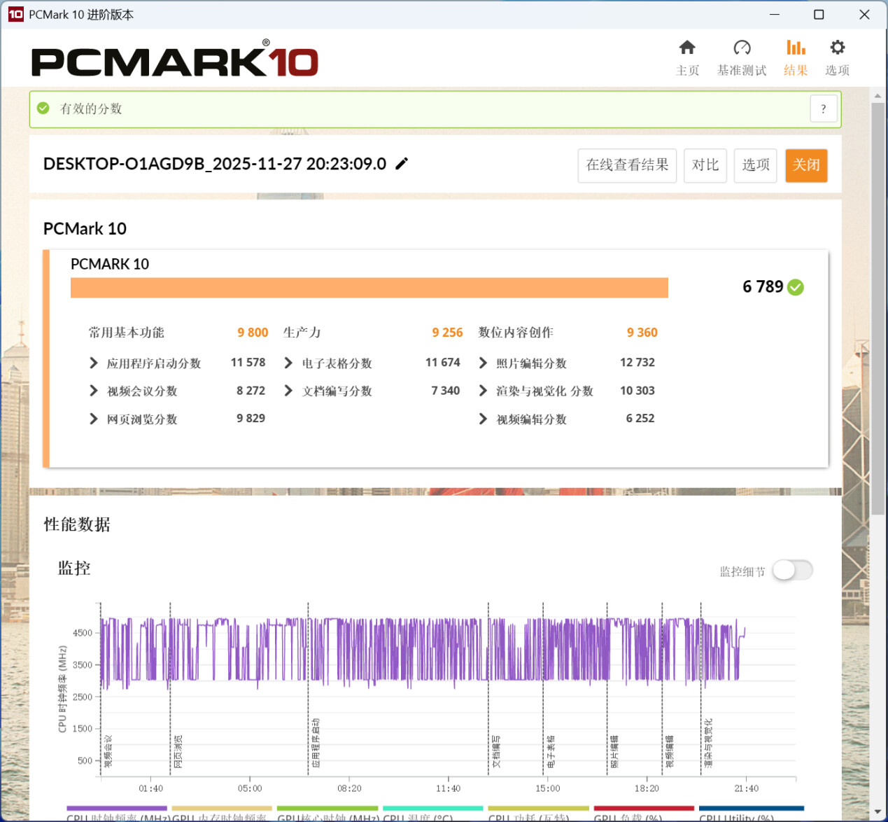888x822 pixels.
Task: Select the results (结果) bar chart icon
Action: 796,48
